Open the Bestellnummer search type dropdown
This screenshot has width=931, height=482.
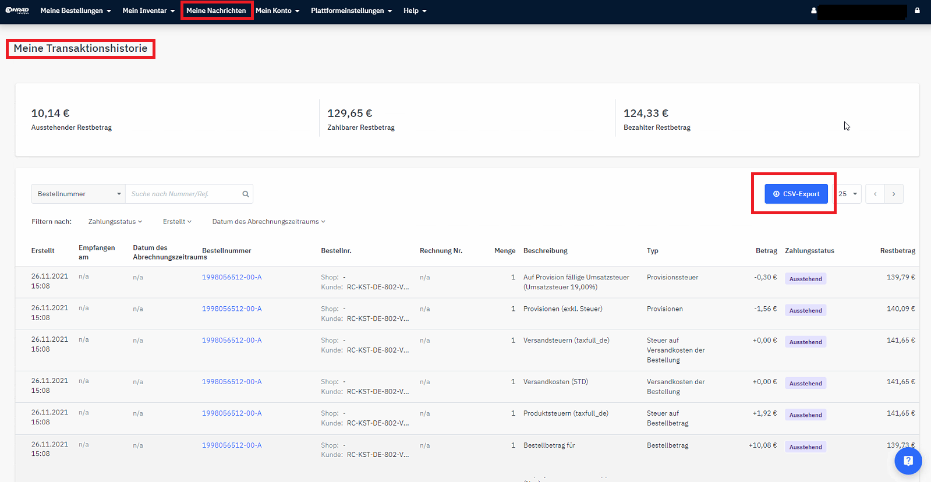tap(79, 194)
